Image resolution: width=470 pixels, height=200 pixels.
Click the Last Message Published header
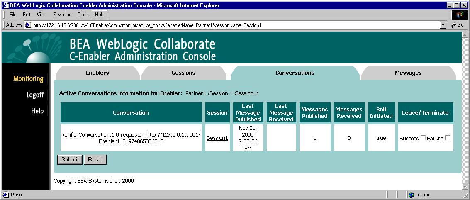coord(248,113)
